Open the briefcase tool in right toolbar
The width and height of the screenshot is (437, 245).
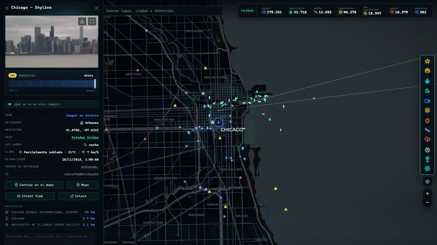427,71
